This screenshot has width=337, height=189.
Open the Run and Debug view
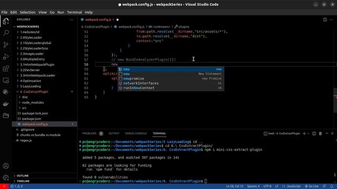tap(6, 57)
